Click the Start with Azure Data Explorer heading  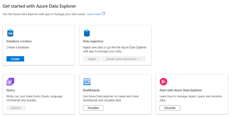coord(181,90)
